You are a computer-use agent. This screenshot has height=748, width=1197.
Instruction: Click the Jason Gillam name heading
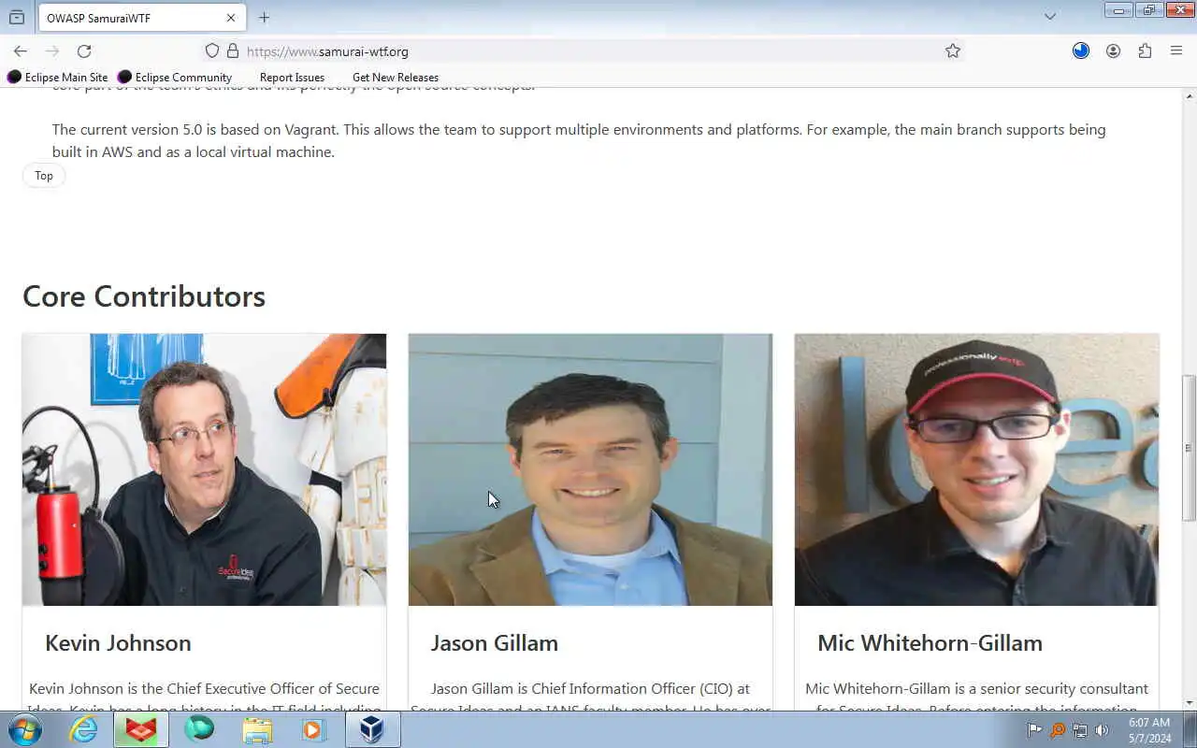495,643
